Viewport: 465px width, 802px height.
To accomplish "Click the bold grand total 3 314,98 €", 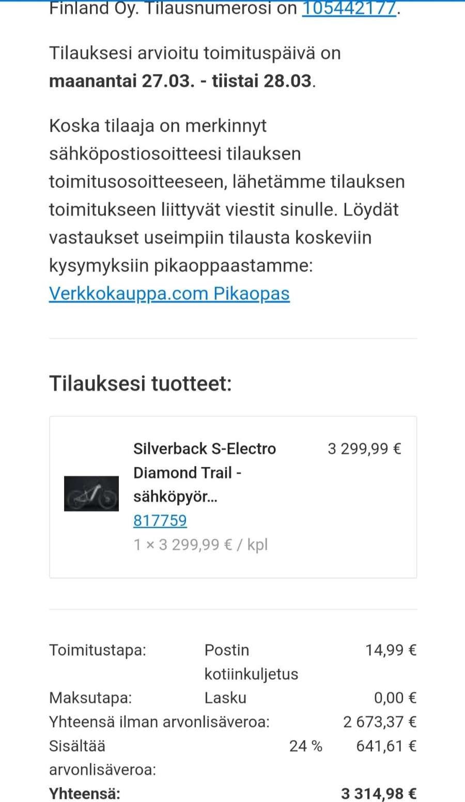I will click(x=378, y=793).
